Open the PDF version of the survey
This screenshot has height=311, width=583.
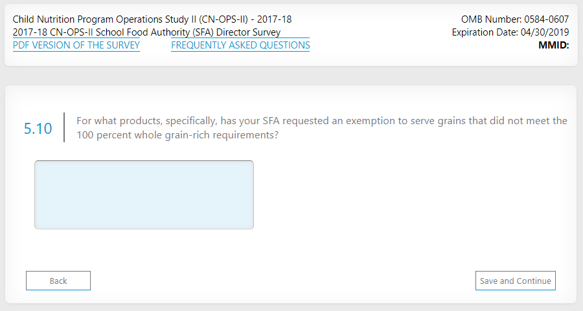pos(76,45)
